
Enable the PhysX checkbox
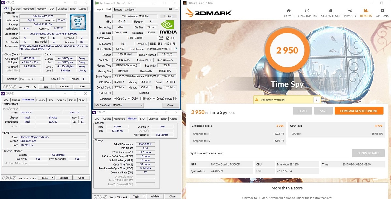click(x=142, y=99)
